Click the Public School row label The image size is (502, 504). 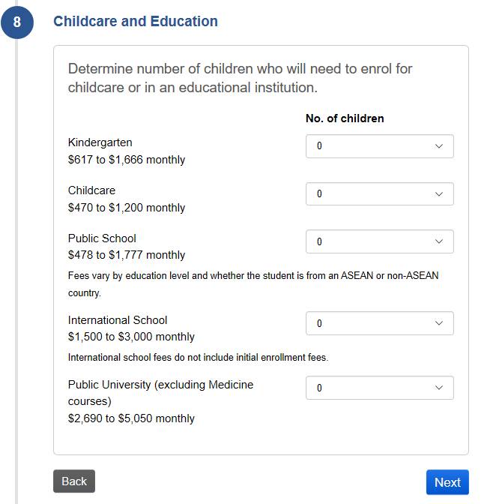pyautogui.click(x=102, y=238)
